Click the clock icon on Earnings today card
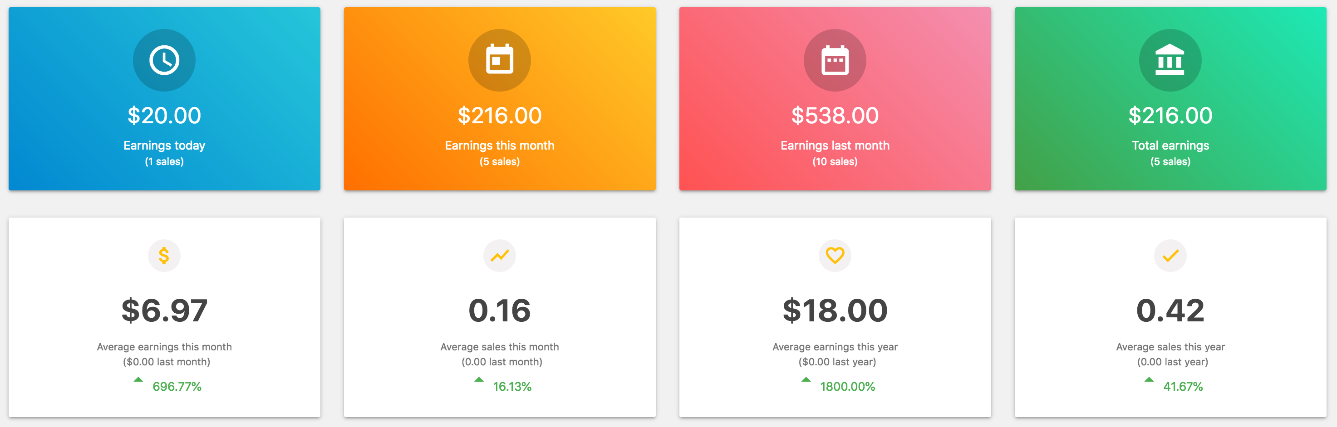Viewport: 1337px width, 427px height. coord(164,61)
